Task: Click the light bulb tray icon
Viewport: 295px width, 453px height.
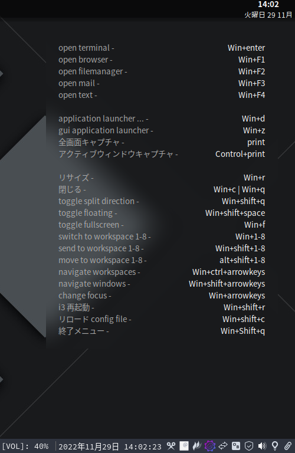Action: click(x=275, y=446)
